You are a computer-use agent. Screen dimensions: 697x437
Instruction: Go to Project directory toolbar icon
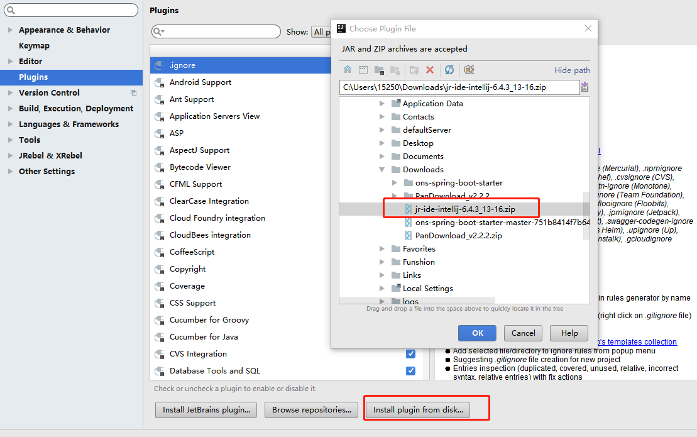click(379, 70)
